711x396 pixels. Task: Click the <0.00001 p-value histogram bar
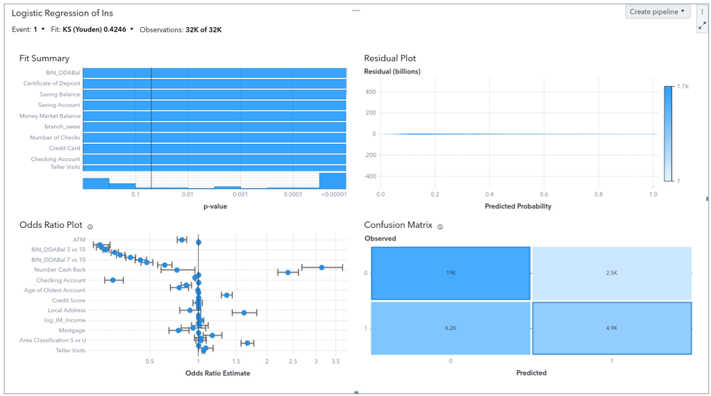333,181
